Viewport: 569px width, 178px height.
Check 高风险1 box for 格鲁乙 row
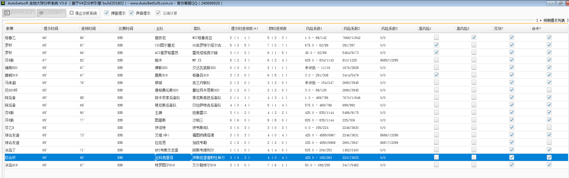coord(436,37)
